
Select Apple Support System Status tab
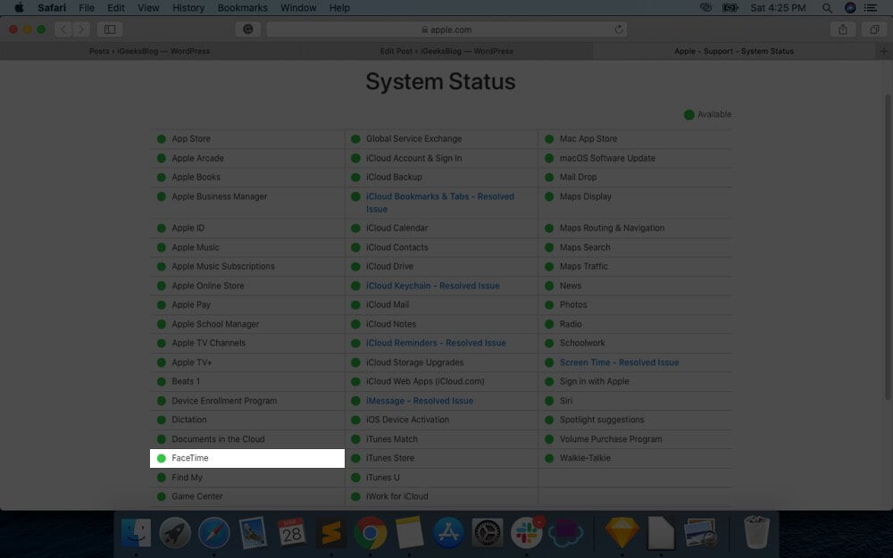pos(733,51)
